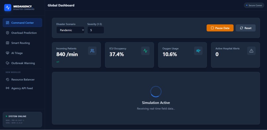Click the refresh arrows icon in Reset
This screenshot has width=267, height=130.
pos(241,28)
